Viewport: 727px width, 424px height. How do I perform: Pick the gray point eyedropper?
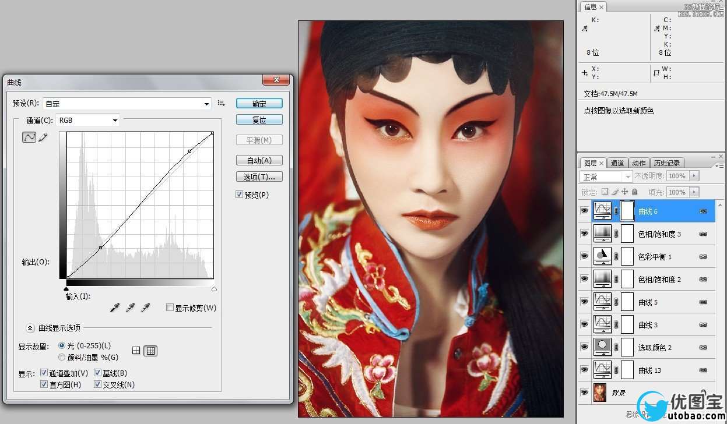tap(130, 307)
